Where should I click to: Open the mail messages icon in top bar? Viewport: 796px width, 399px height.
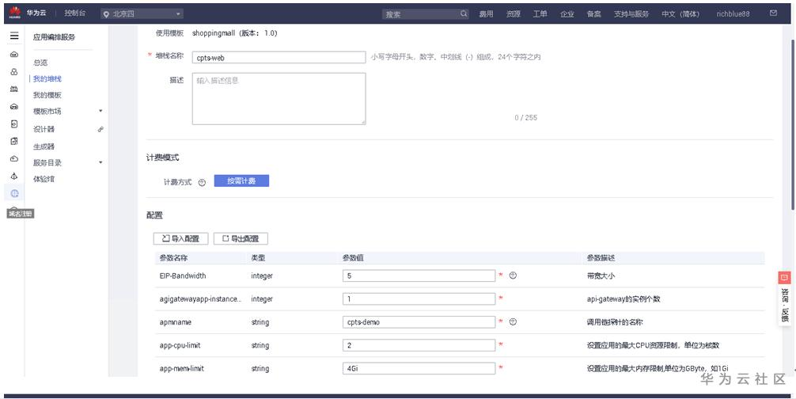coord(773,13)
